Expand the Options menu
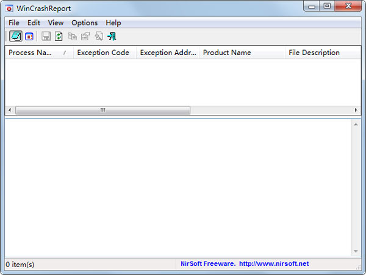The height and width of the screenshot is (275, 366). [84, 23]
